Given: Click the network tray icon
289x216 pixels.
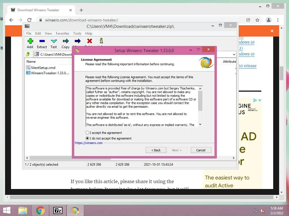Looking at the screenshot, I should 255,211.
